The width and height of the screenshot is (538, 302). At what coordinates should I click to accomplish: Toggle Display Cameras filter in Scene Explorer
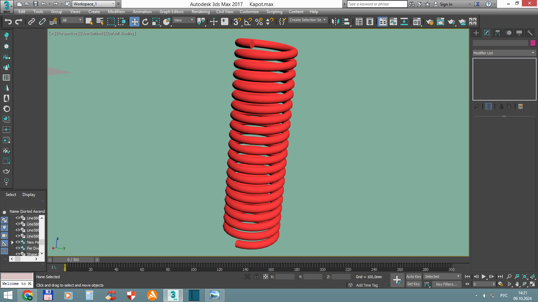click(4, 236)
